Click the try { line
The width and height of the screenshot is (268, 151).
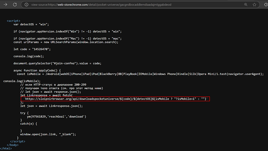point(24,113)
